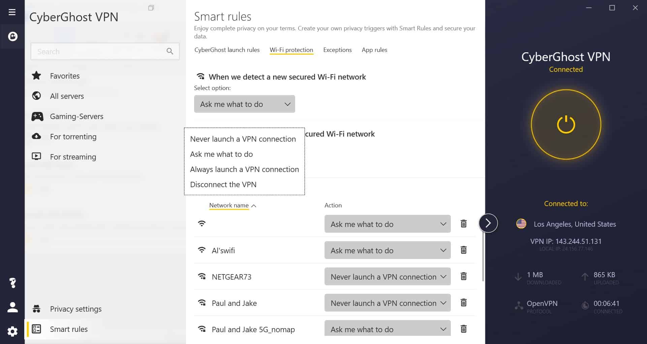The width and height of the screenshot is (647, 344).
Task: Click the Favorites star icon
Action: [x=36, y=76]
